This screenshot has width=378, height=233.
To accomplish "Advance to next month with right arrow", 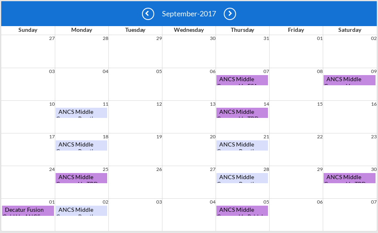I will [230, 14].
